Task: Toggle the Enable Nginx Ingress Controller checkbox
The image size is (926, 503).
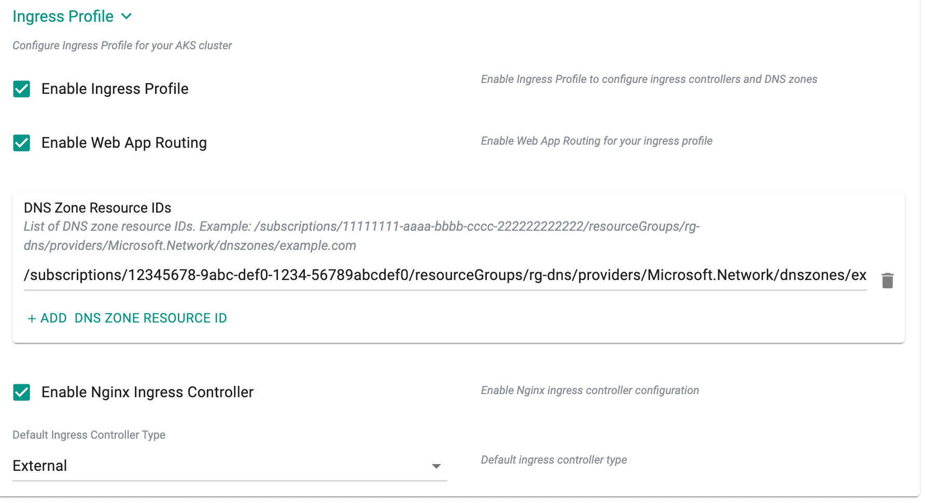Action: pos(22,393)
